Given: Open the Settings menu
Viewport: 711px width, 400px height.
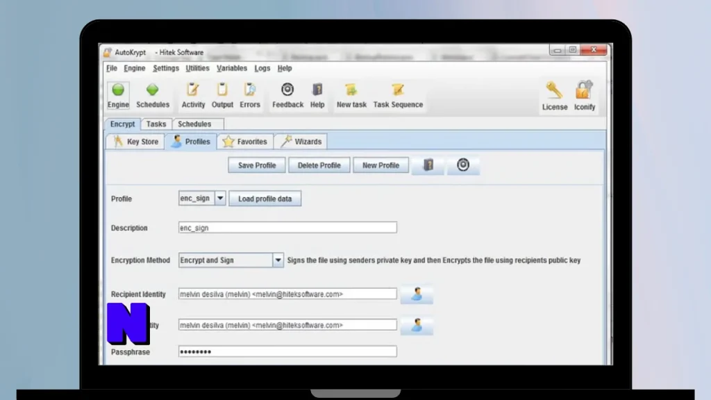Looking at the screenshot, I should coord(166,68).
